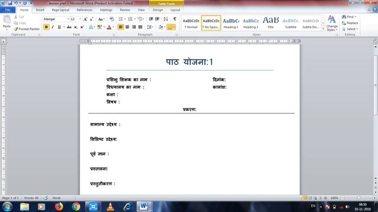Shrink the font size
The height and width of the screenshot is (212, 378).
point(92,19)
